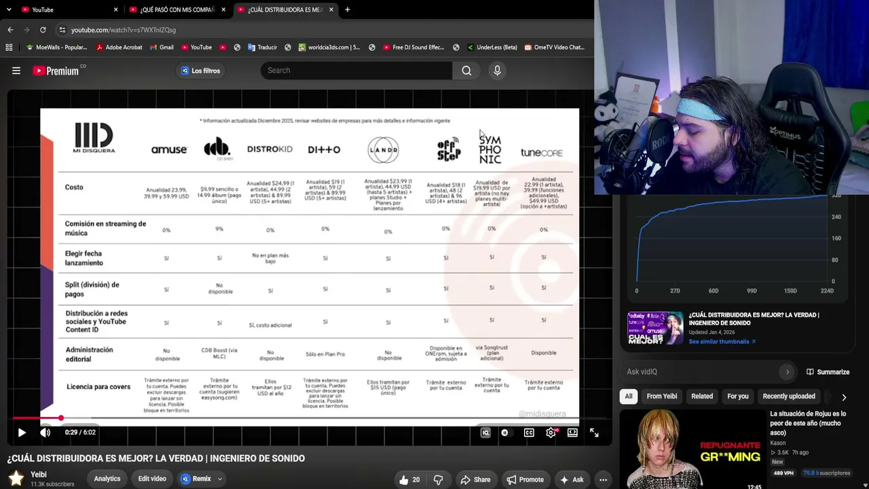Open the player settings gear
The image size is (869, 489).
(551, 433)
